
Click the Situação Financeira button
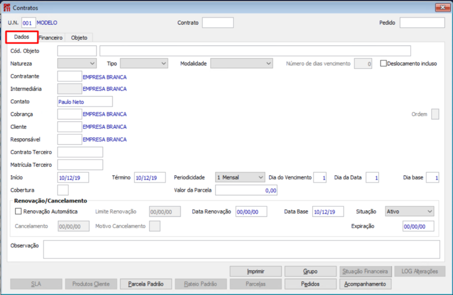click(x=365, y=271)
